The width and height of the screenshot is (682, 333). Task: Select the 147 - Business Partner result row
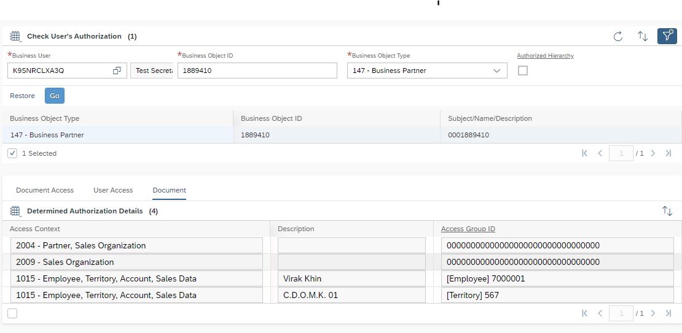(117, 135)
